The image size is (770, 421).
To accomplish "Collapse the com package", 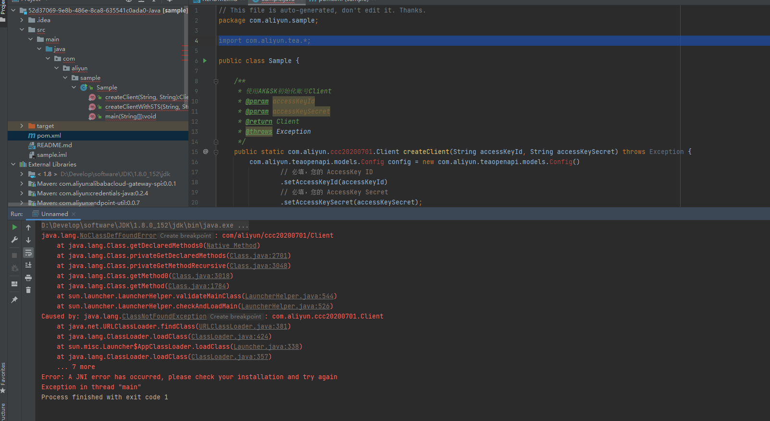I will click(48, 59).
